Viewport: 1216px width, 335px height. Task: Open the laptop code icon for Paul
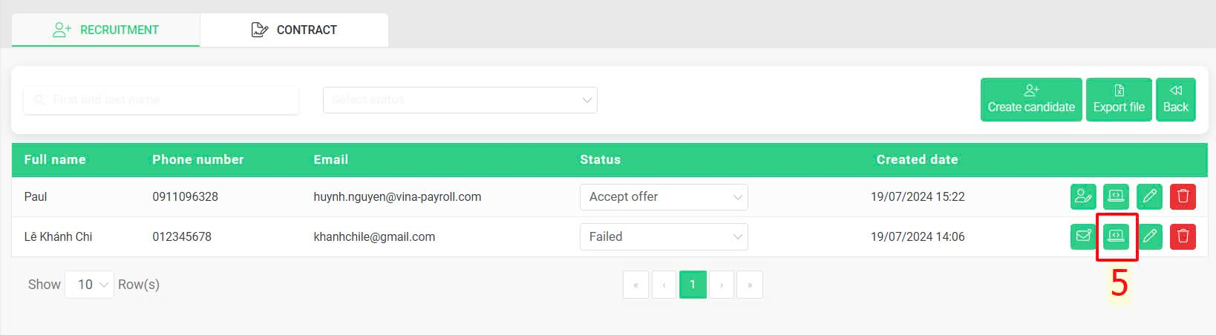pos(1116,196)
